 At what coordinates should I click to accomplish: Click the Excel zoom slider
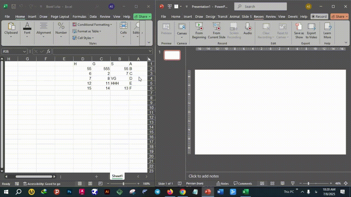tap(123, 184)
